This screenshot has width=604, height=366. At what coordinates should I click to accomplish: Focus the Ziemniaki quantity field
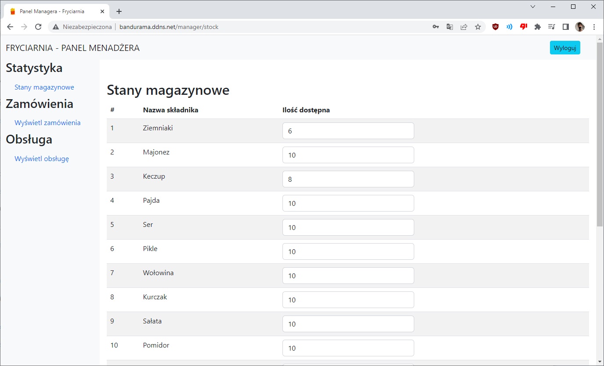click(x=348, y=131)
